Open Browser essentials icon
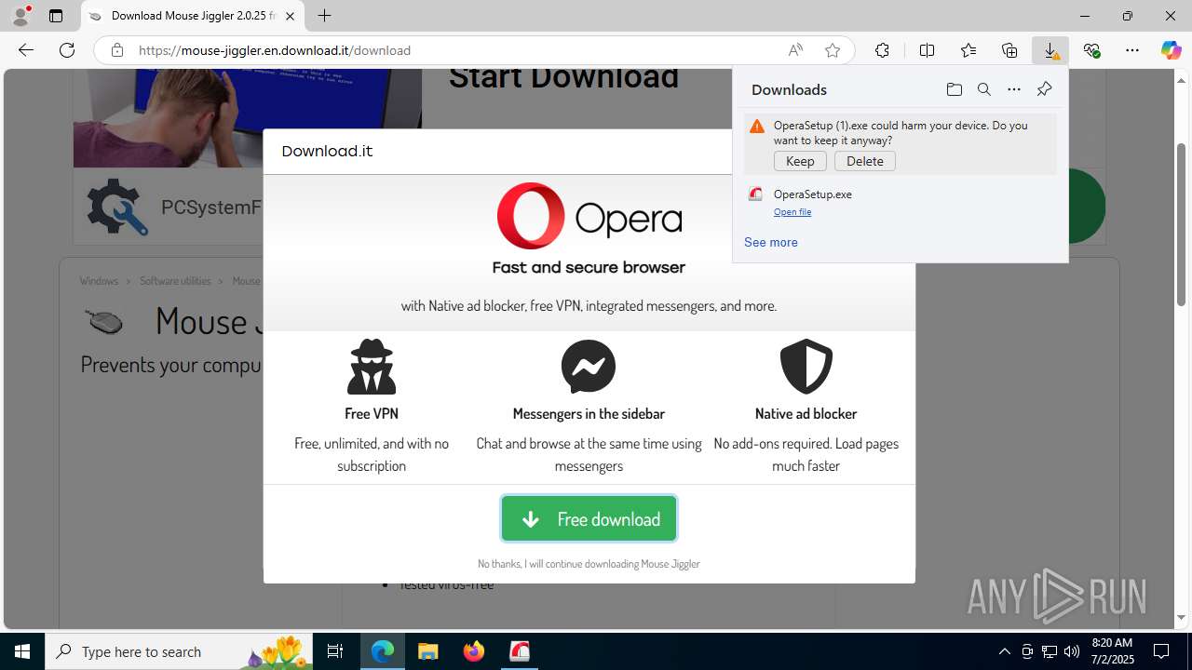 pyautogui.click(x=1091, y=50)
